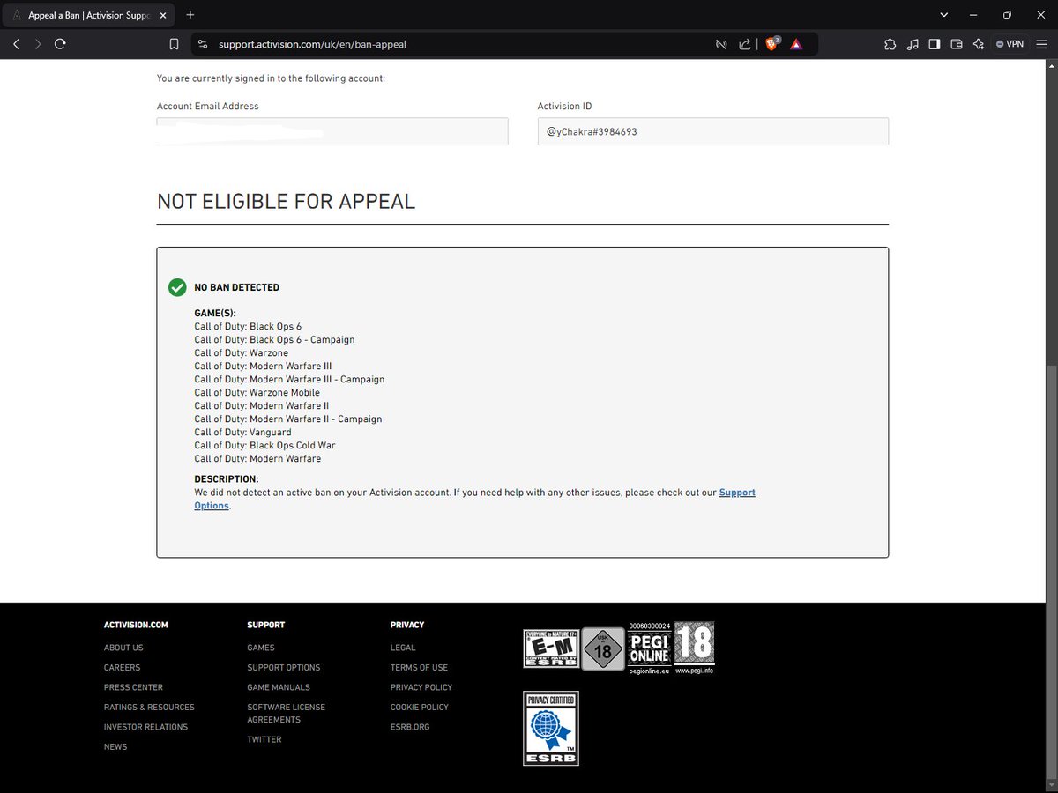Select the text Call of Duty: Warzone Mobile
This screenshot has height=793, width=1058.
tap(257, 393)
